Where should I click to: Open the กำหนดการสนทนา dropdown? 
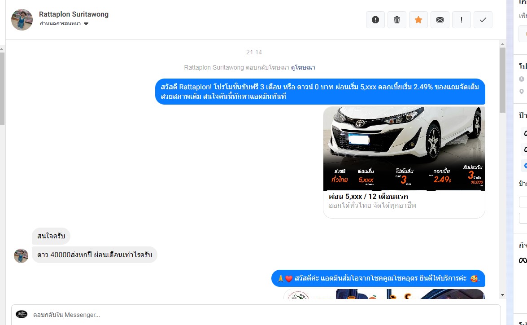(64, 23)
